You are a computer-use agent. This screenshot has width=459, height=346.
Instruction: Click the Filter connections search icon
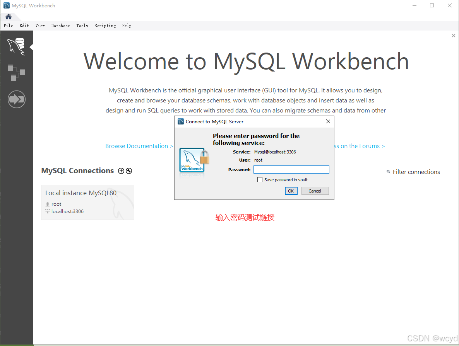coord(388,172)
